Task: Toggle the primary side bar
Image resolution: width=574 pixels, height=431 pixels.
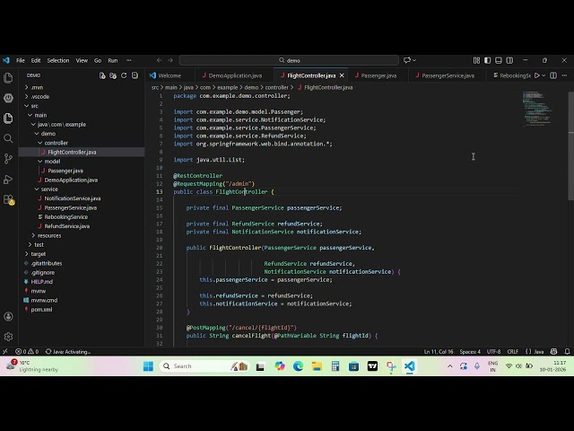Action: coord(487,60)
